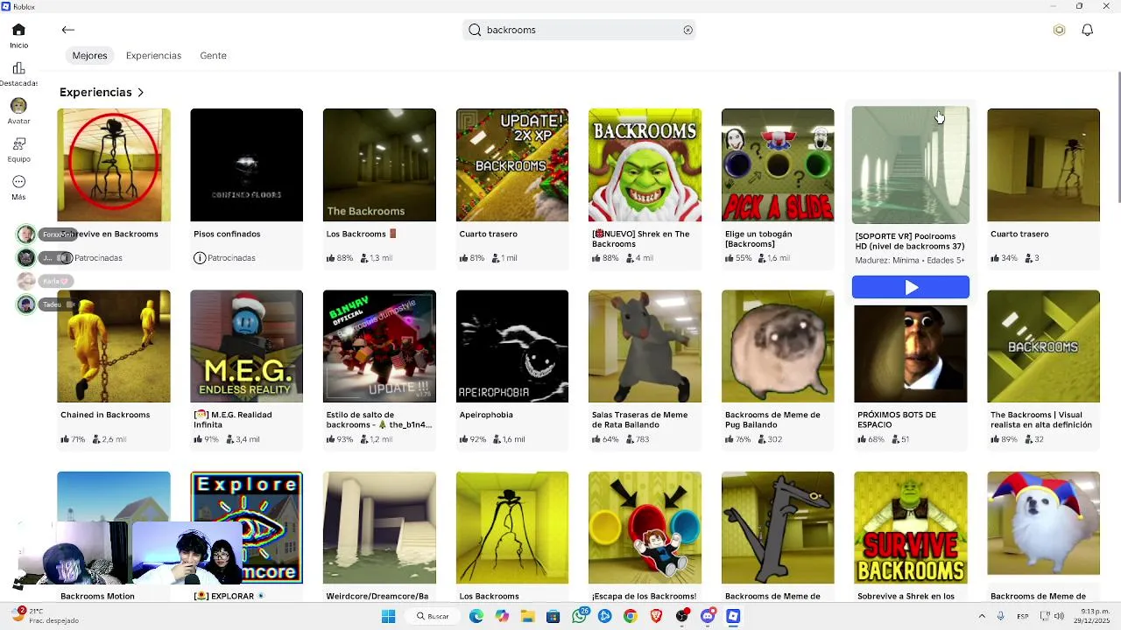Open Chained in Backrooms thumbnail

pyautogui.click(x=114, y=346)
